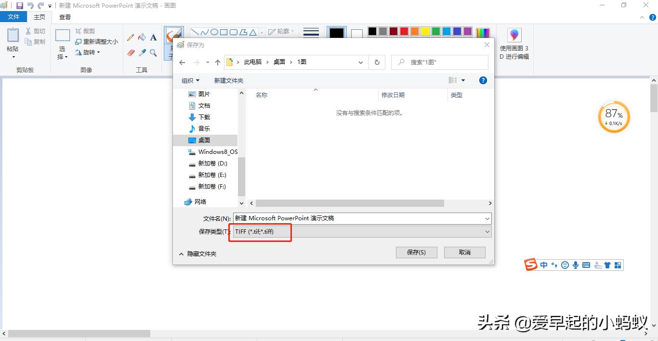Select the Magnifier tool

point(153,53)
